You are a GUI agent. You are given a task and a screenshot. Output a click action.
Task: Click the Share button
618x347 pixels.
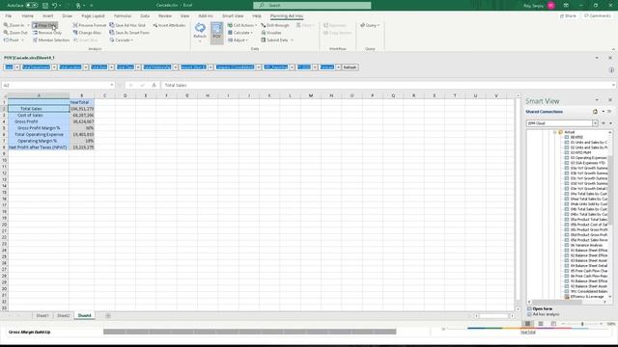tap(568, 15)
